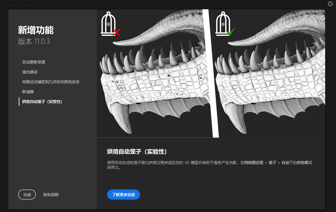Click the 完成 button
This screenshot has height=212, width=336.
27,195
